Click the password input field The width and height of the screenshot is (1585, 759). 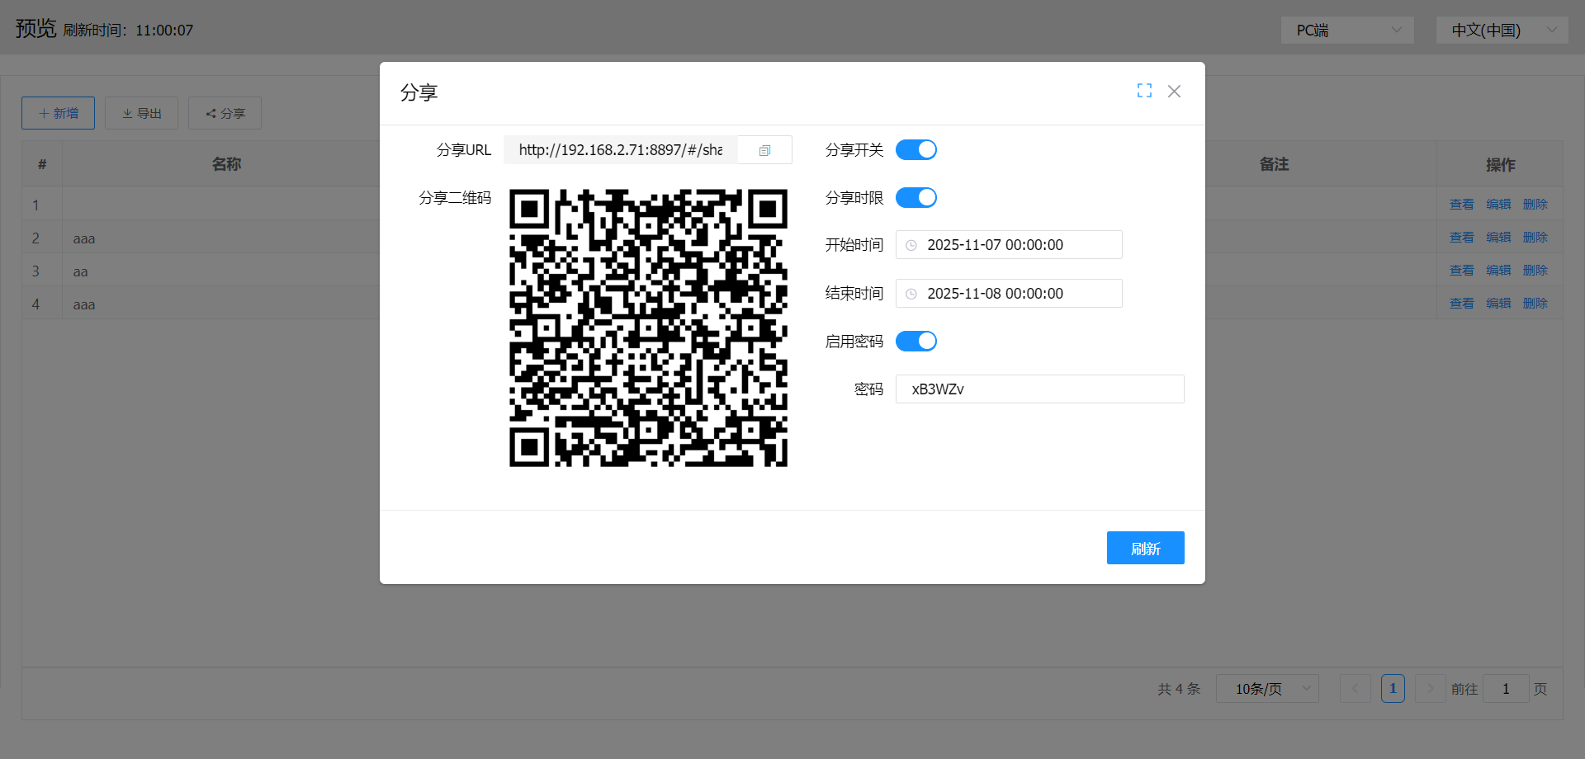[1039, 389]
